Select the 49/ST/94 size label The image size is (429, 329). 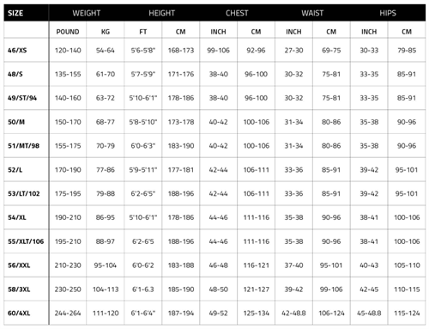(x=22, y=98)
